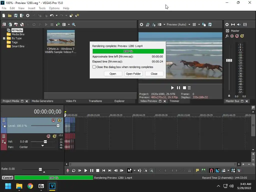The width and height of the screenshot is (256, 192).
Task: Mute audio track 2
Action: (48, 136)
